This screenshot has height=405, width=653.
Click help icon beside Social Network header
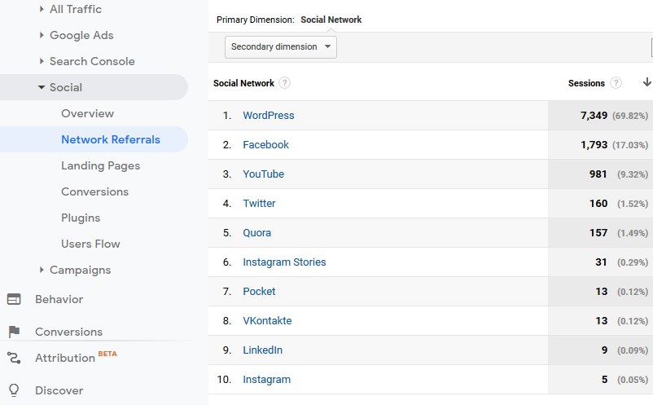coord(284,83)
